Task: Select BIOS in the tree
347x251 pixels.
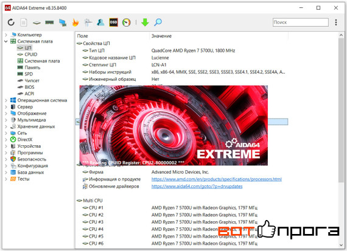Action: [x=26, y=87]
